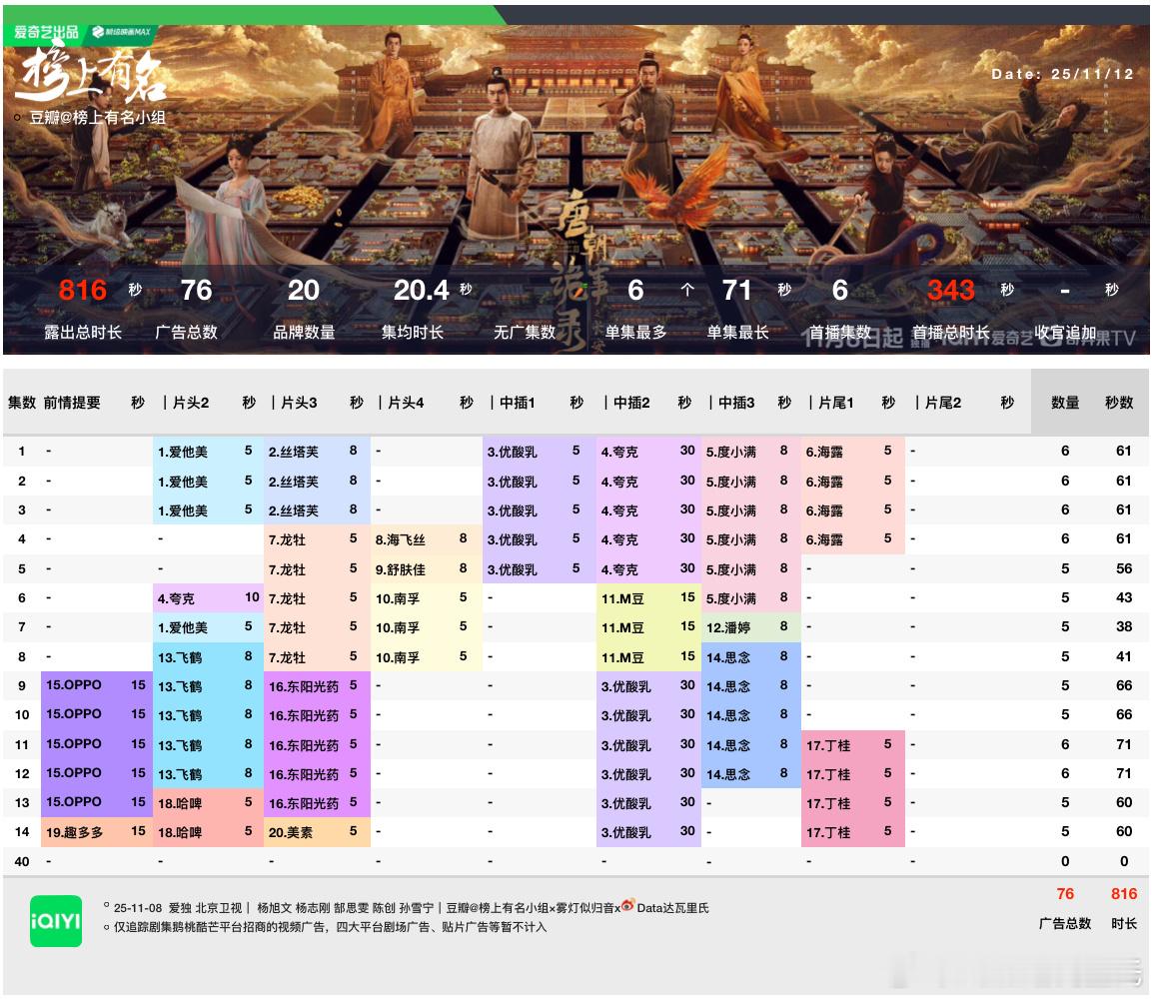Click episode 10's 16.东阳光药 cell
Screen dimensions: 1153x999
317,714
